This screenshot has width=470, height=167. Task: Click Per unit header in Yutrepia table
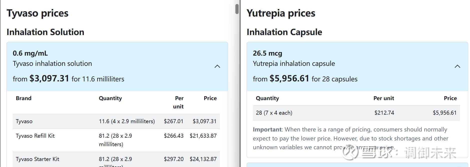[x=383, y=98]
